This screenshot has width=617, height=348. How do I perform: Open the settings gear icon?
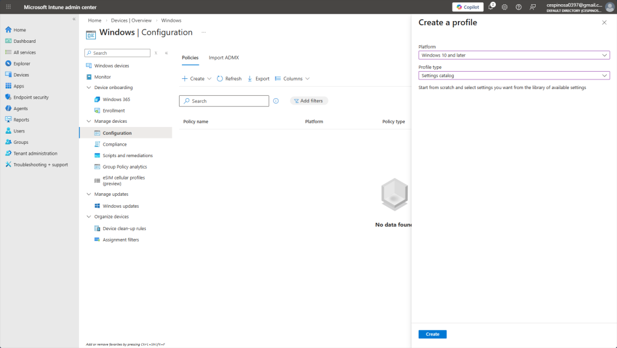(x=504, y=7)
